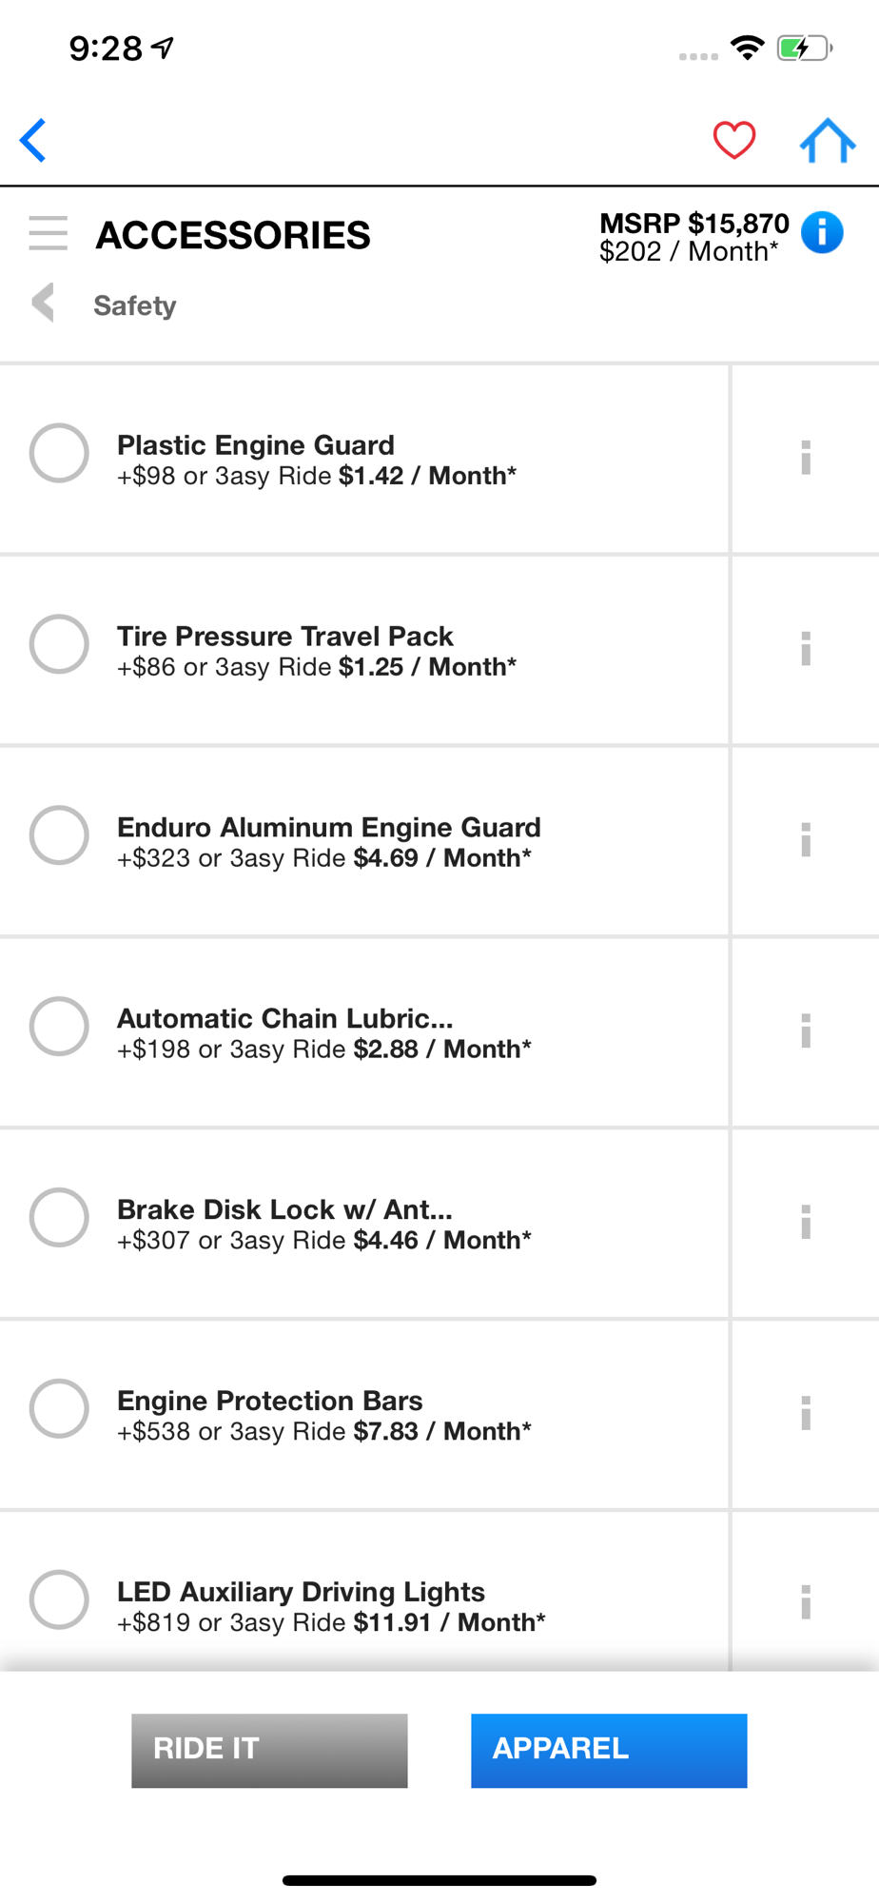879x1903 pixels.
Task: Select the Plastic Engine Guard radio button
Action: click(x=59, y=453)
